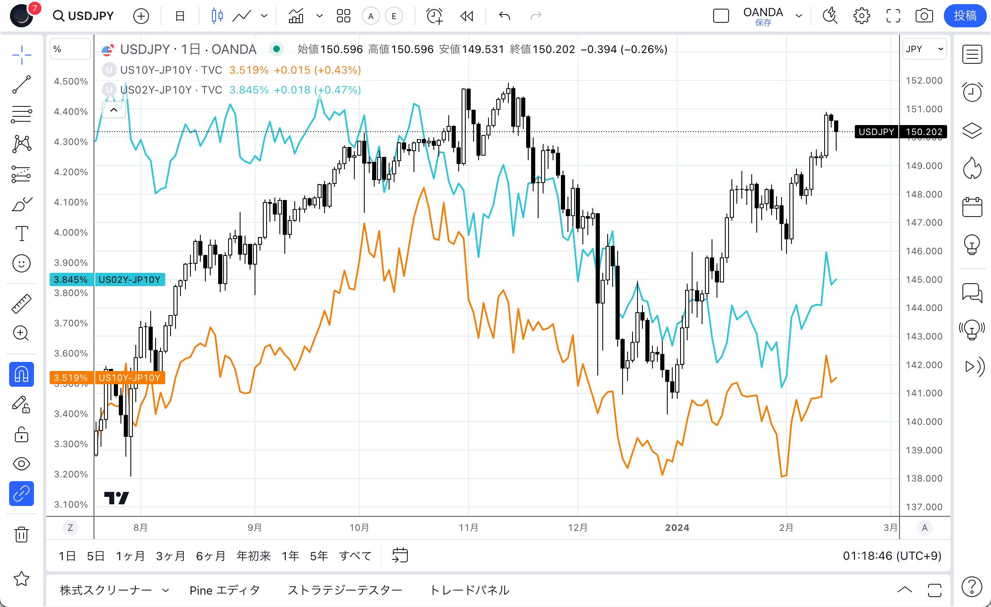Image resolution: width=991 pixels, height=607 pixels.
Task: Select the ruler measure tool
Action: coord(22,303)
